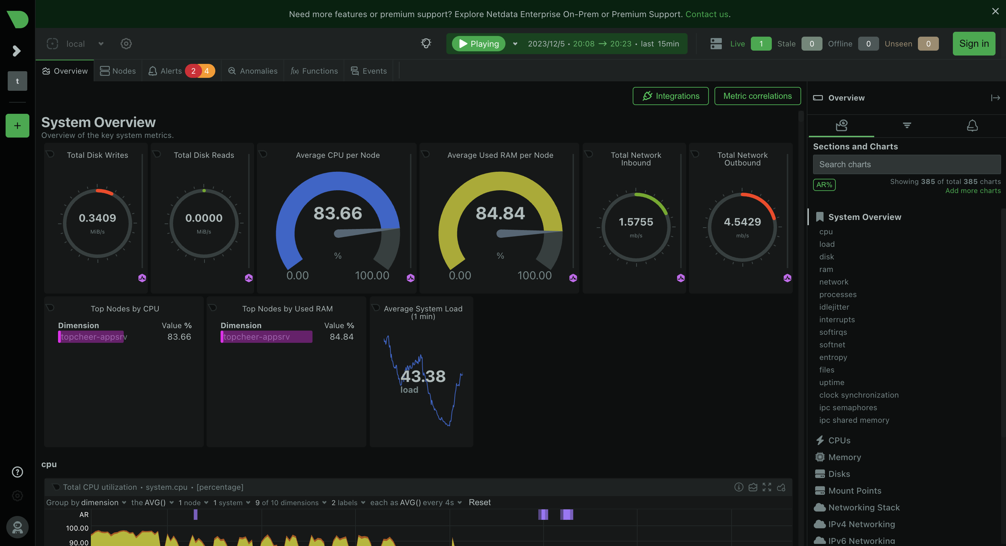Open the 9 of 10 dimensions dropdown

[290, 502]
